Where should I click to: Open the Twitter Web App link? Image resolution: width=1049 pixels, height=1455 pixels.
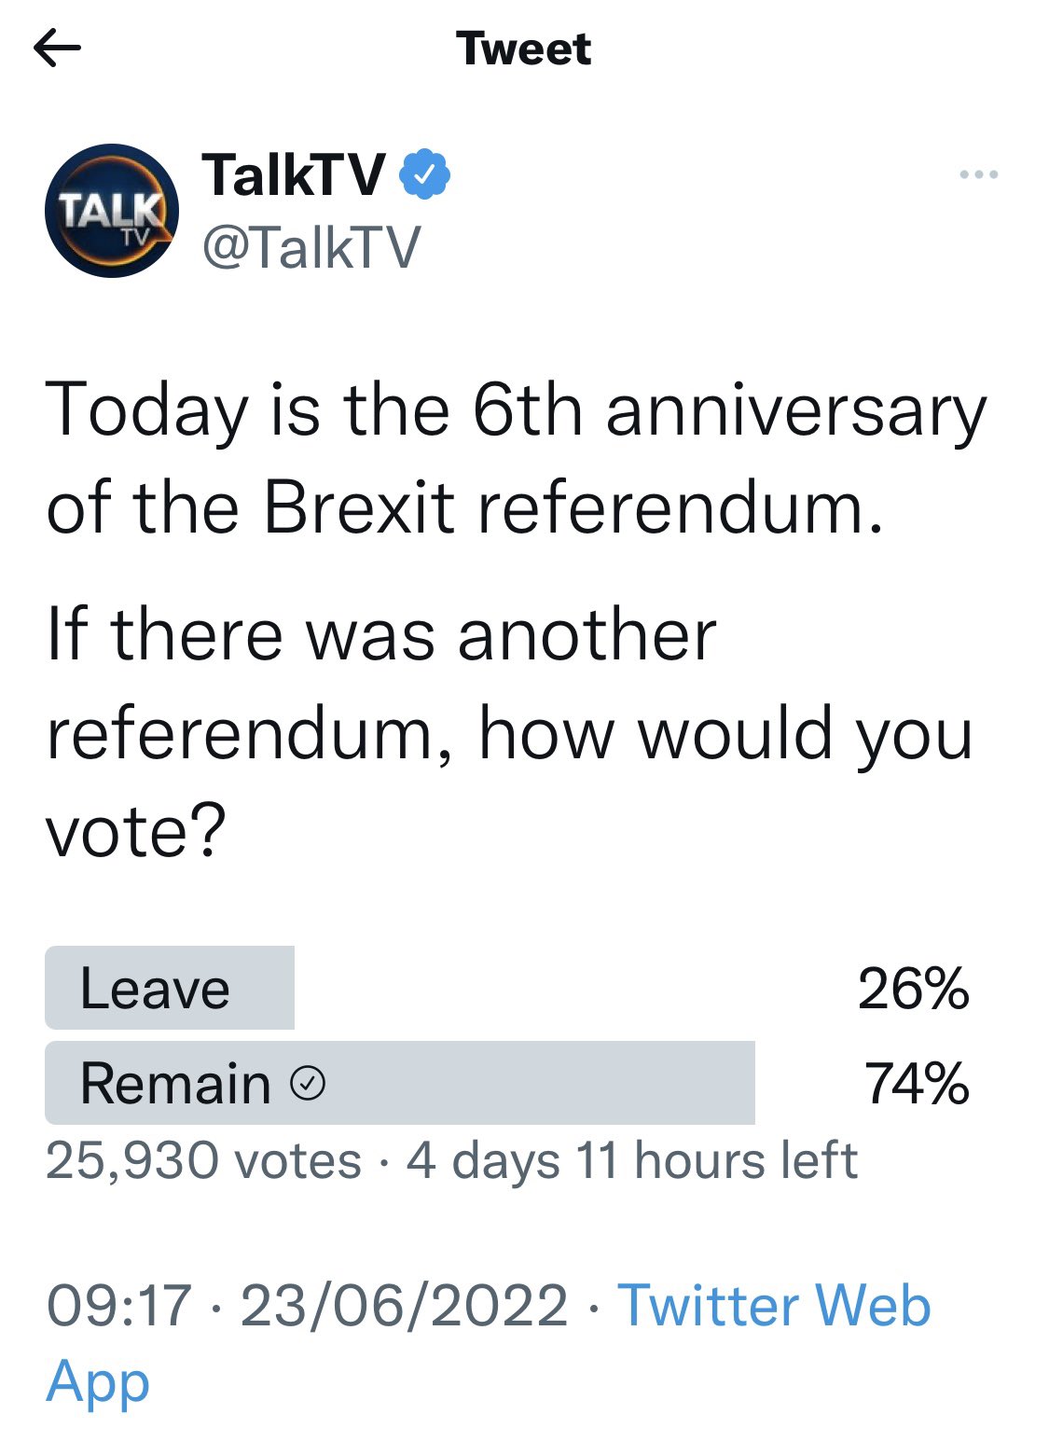489,1342
